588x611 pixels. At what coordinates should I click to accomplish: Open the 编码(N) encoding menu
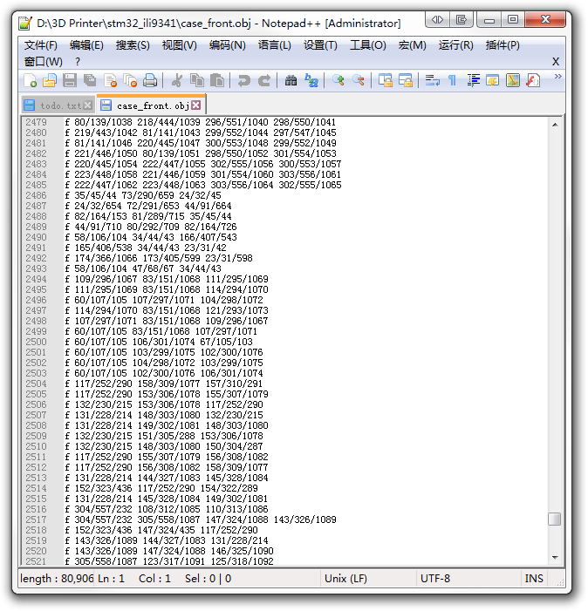[x=227, y=45]
